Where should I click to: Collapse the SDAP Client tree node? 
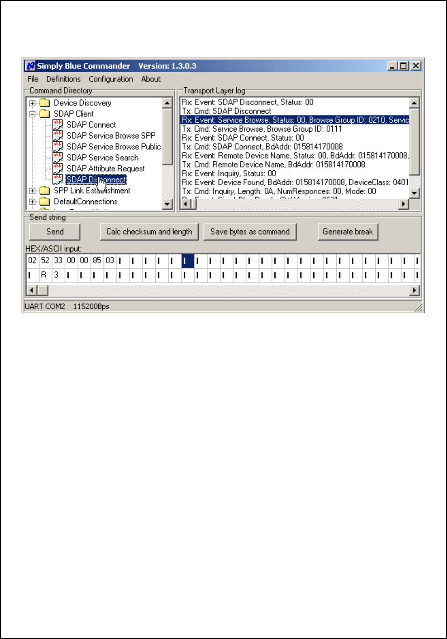32,114
